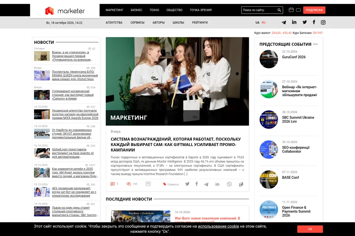The width and height of the screenshot is (355, 236).
Task: Share the article via Telegram
Action: tap(206, 184)
